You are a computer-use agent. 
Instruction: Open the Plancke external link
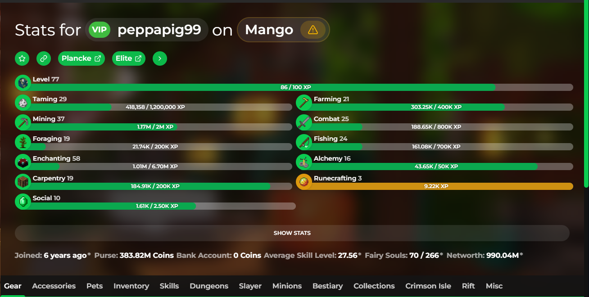pos(82,58)
